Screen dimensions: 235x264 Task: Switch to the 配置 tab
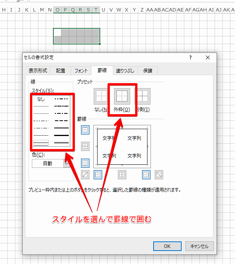(61, 71)
